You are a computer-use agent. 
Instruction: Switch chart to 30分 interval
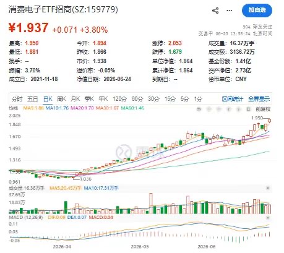(x=153, y=99)
